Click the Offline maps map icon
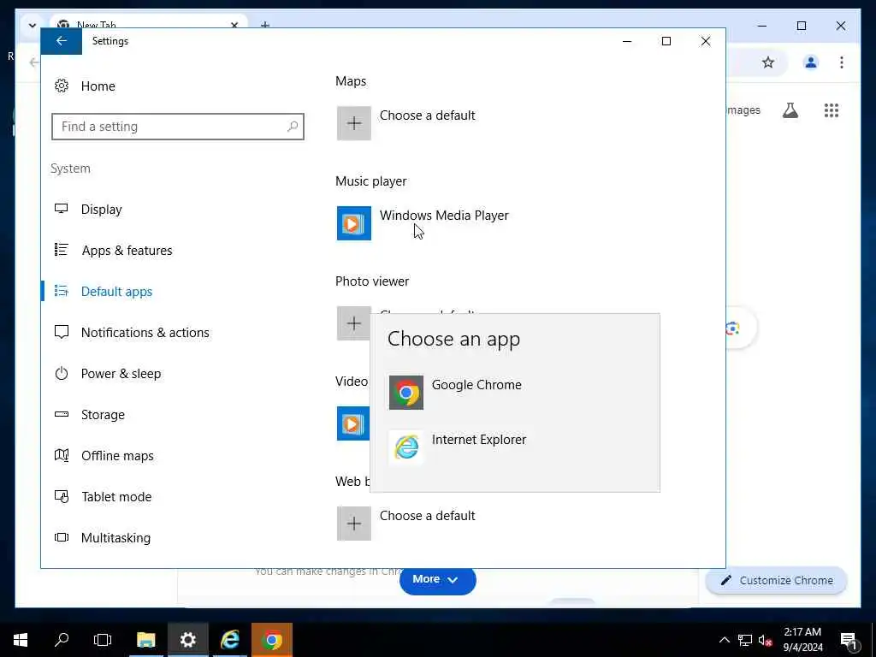The height and width of the screenshot is (657, 876). [x=62, y=455]
